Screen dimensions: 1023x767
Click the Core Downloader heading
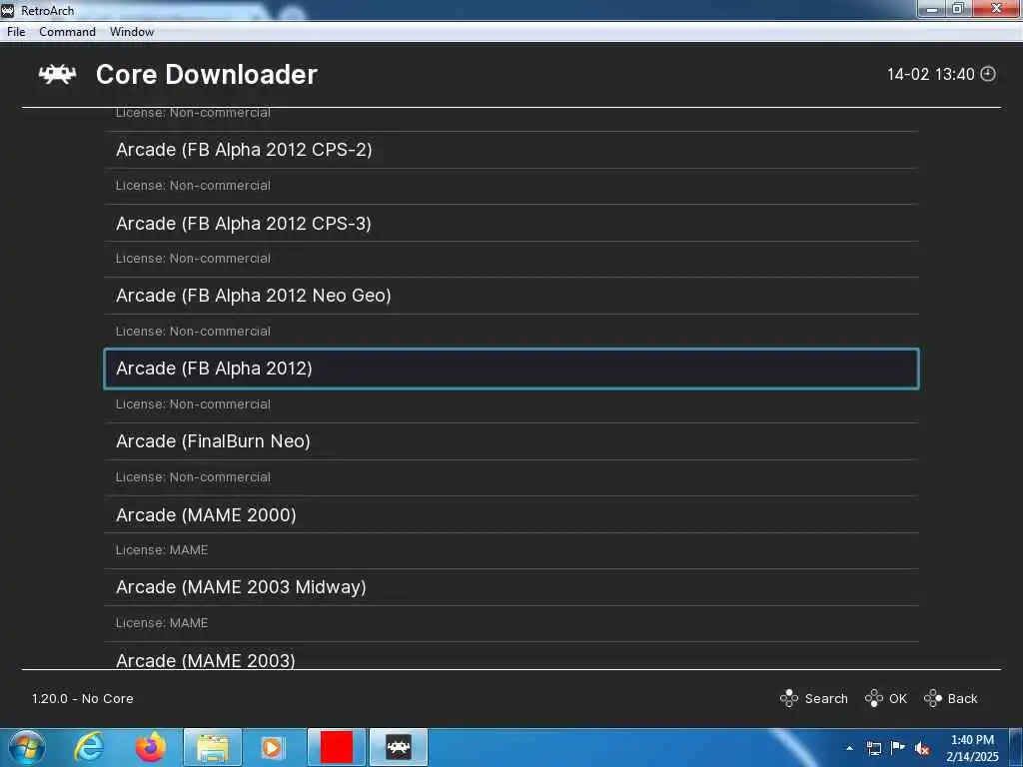206,74
